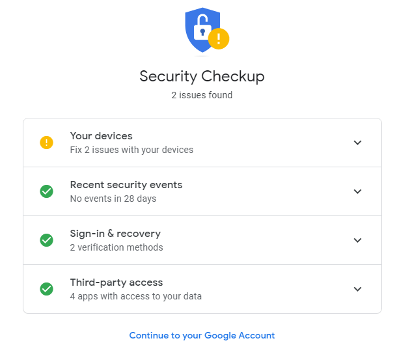Screen dimensions: 410x358
Task: Expand the Sign-in & recovery chevron
Action: (357, 240)
